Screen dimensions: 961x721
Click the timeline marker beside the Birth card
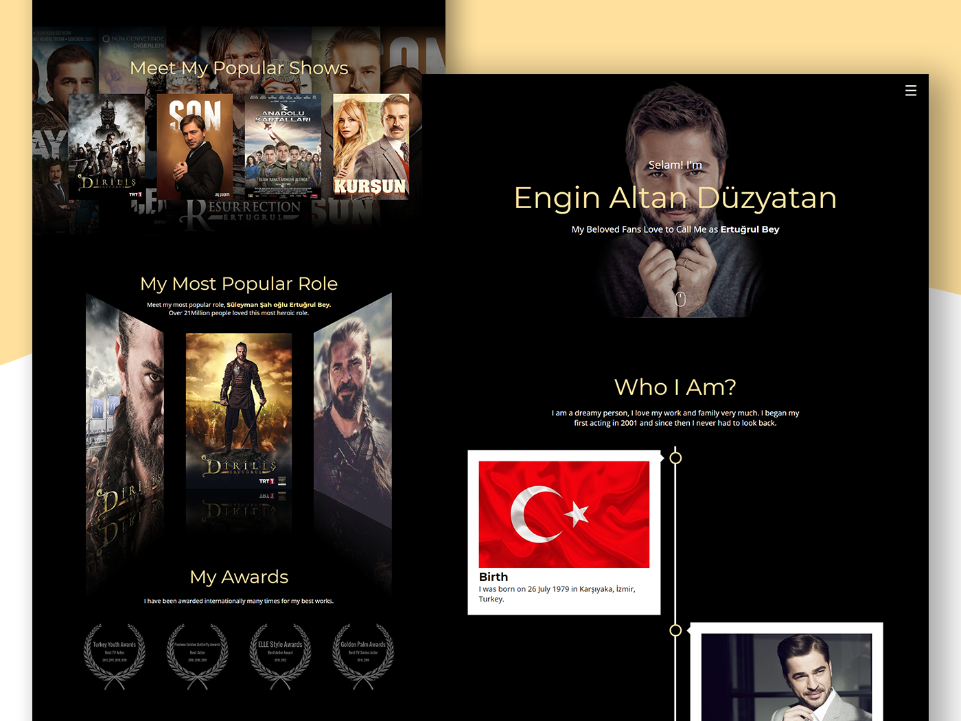675,458
